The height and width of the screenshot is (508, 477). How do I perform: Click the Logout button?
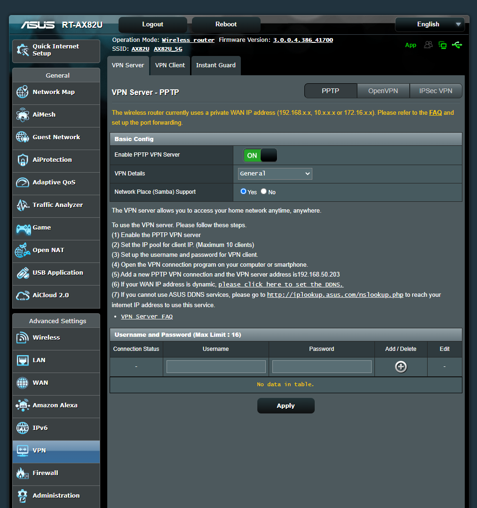pos(152,24)
